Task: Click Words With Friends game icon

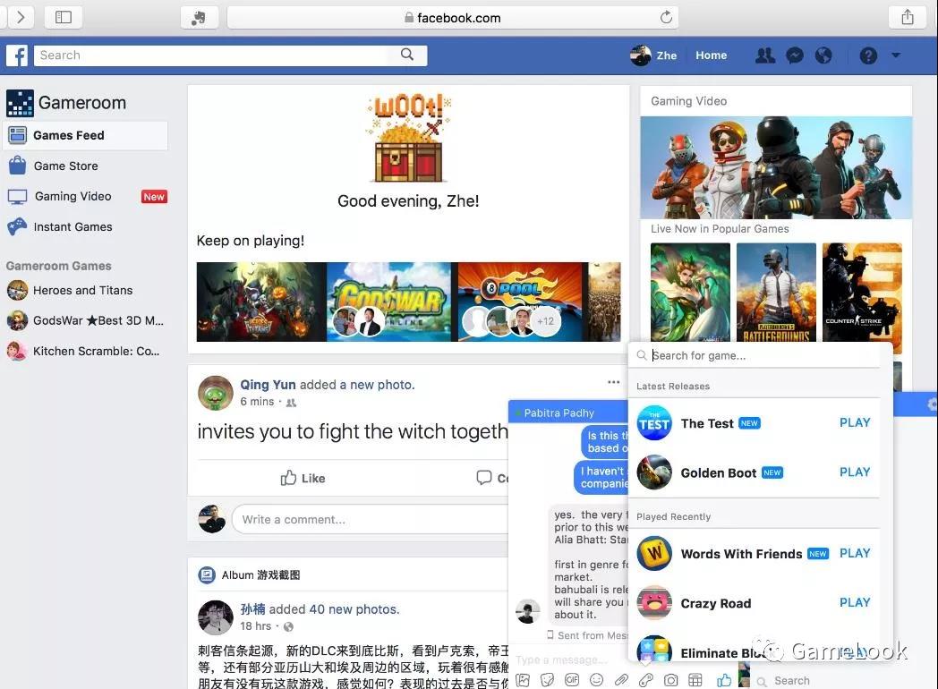Action: pyautogui.click(x=654, y=553)
